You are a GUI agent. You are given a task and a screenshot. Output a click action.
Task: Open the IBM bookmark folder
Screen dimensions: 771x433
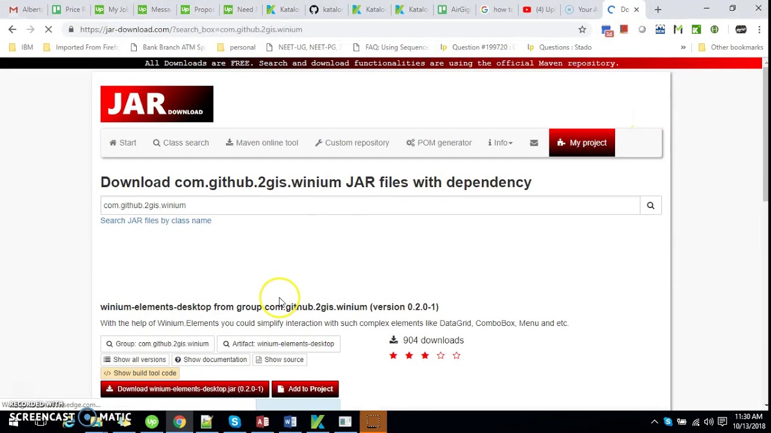(x=21, y=48)
